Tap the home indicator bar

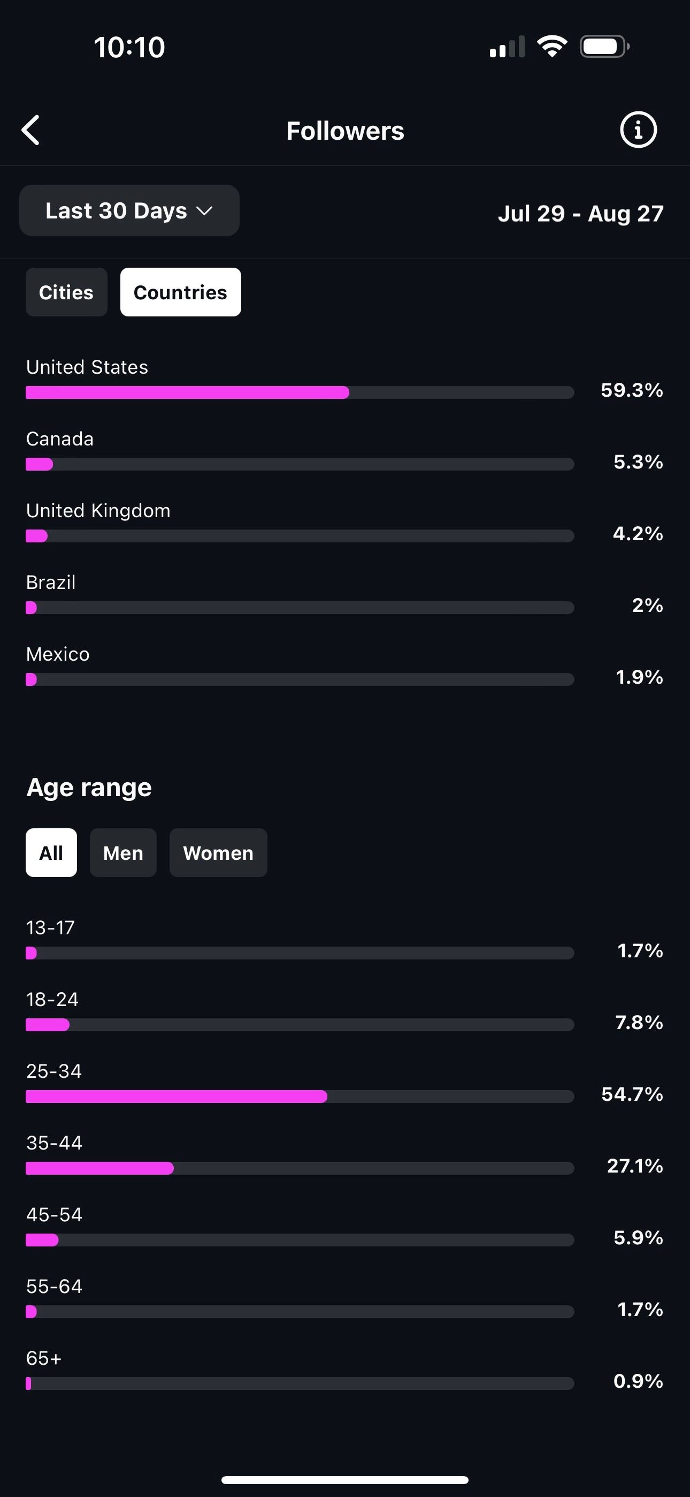point(345,1479)
